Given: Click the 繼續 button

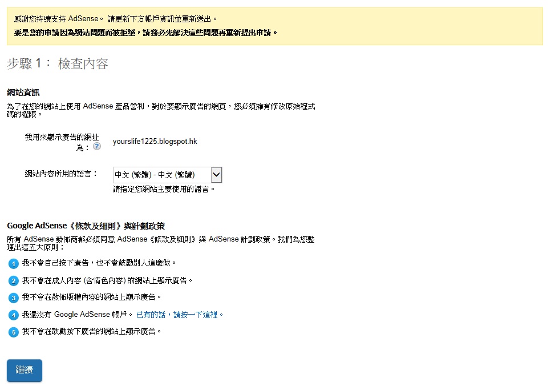Looking at the screenshot, I should [25, 370].
